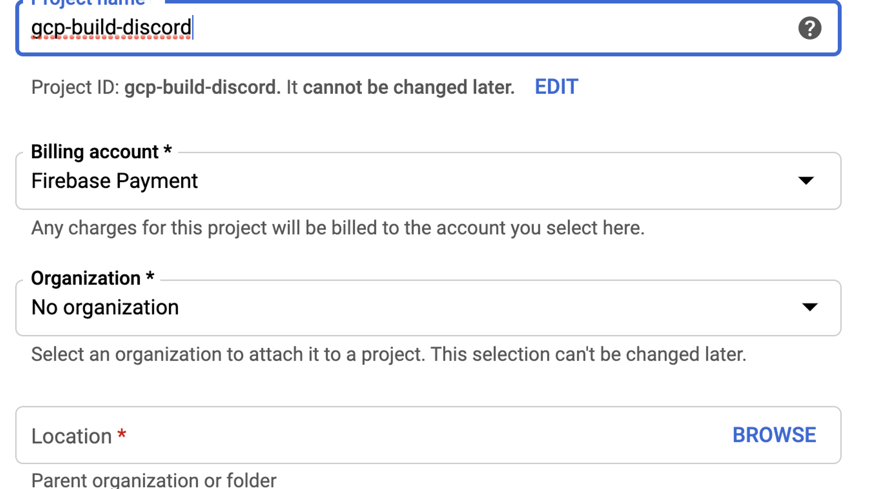Click the 'Parent organization or folder' helper text

coord(154,480)
